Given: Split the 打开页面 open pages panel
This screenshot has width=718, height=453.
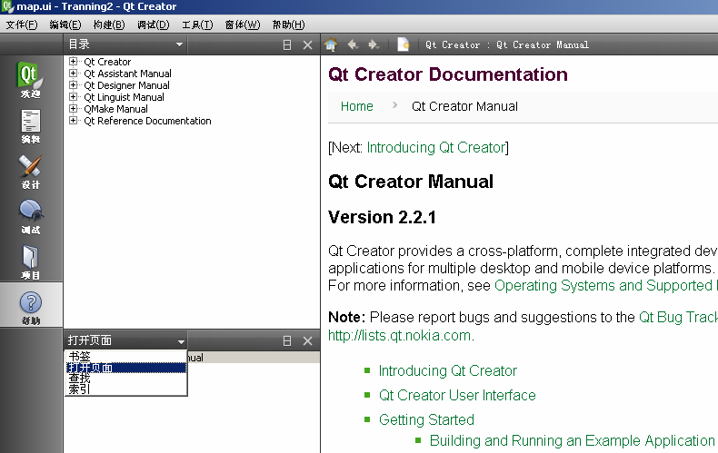Looking at the screenshot, I should coord(287,341).
